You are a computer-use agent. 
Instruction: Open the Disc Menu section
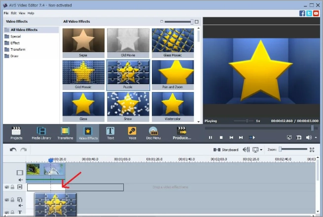(x=153, y=133)
